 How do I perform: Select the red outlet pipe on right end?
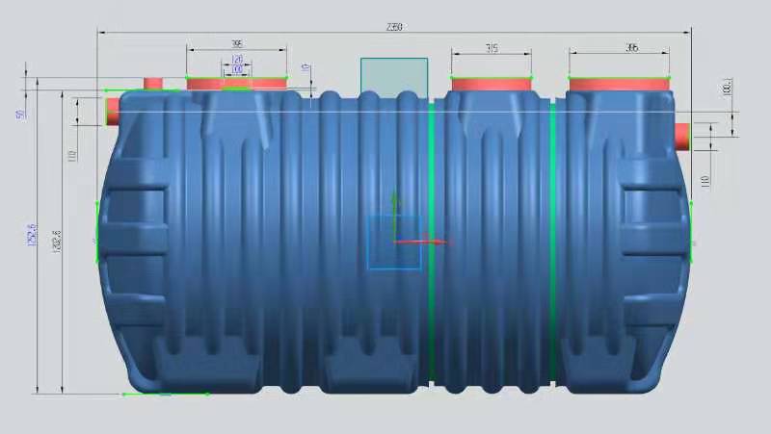click(x=682, y=137)
